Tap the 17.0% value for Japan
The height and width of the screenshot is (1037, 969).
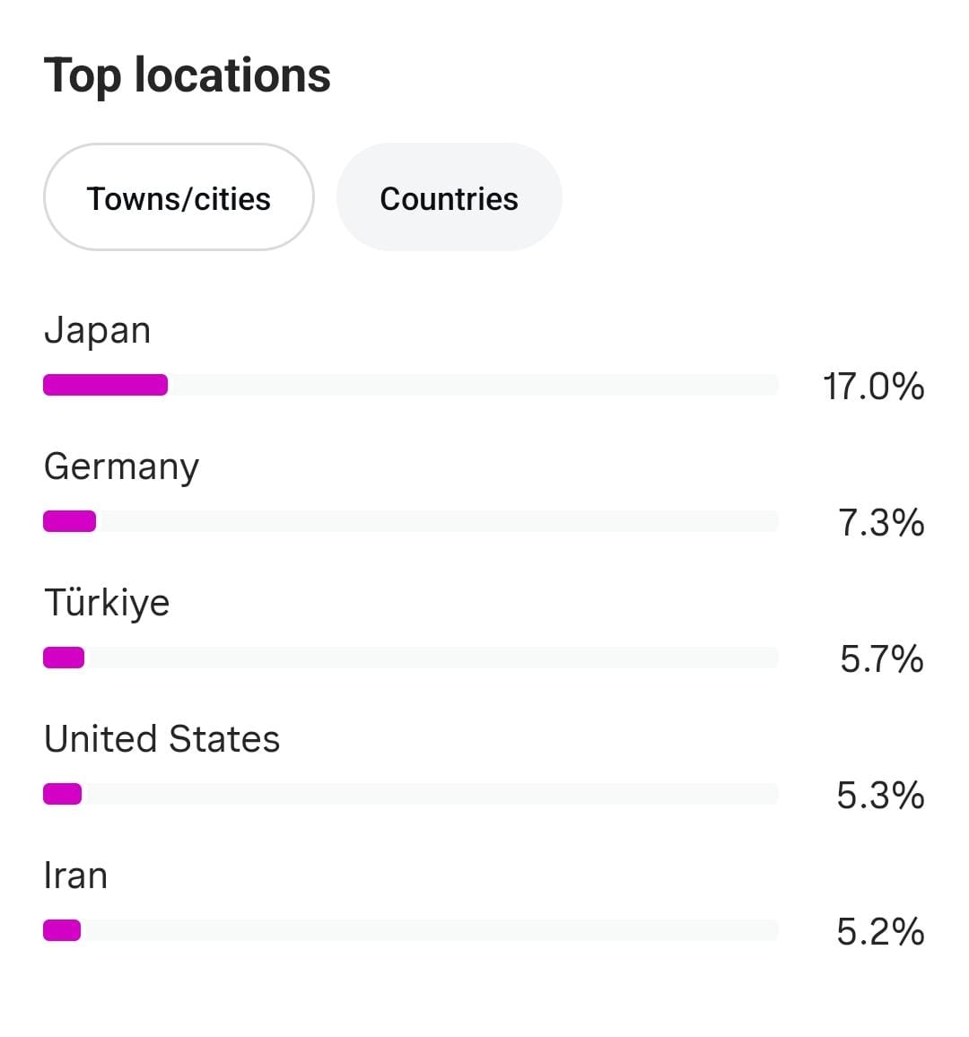(x=873, y=387)
